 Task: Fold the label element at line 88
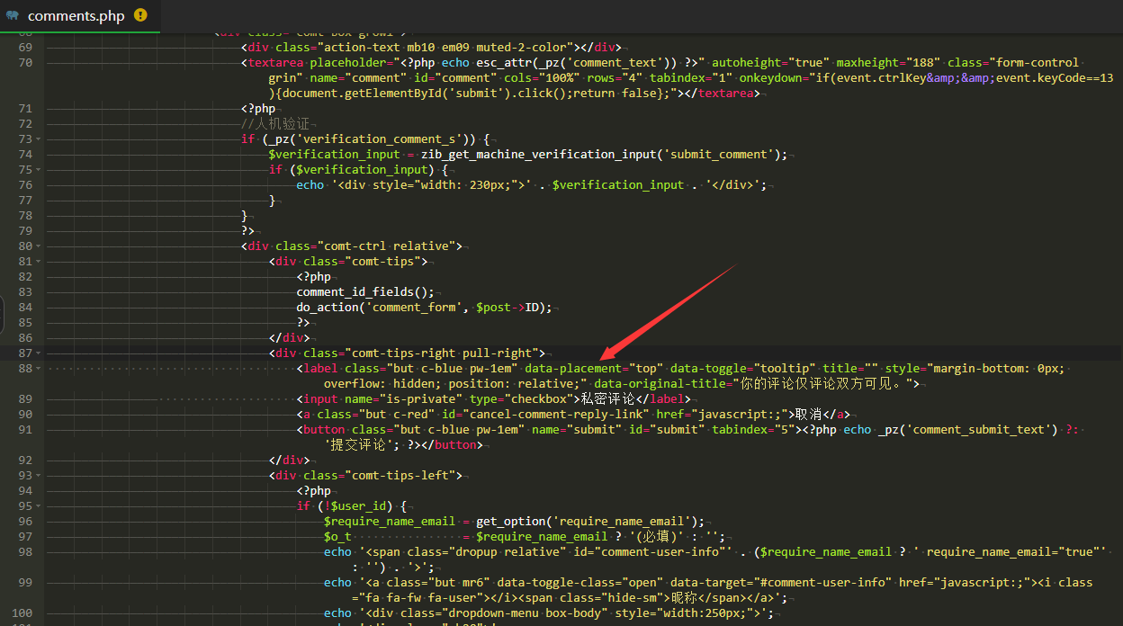[40, 369]
